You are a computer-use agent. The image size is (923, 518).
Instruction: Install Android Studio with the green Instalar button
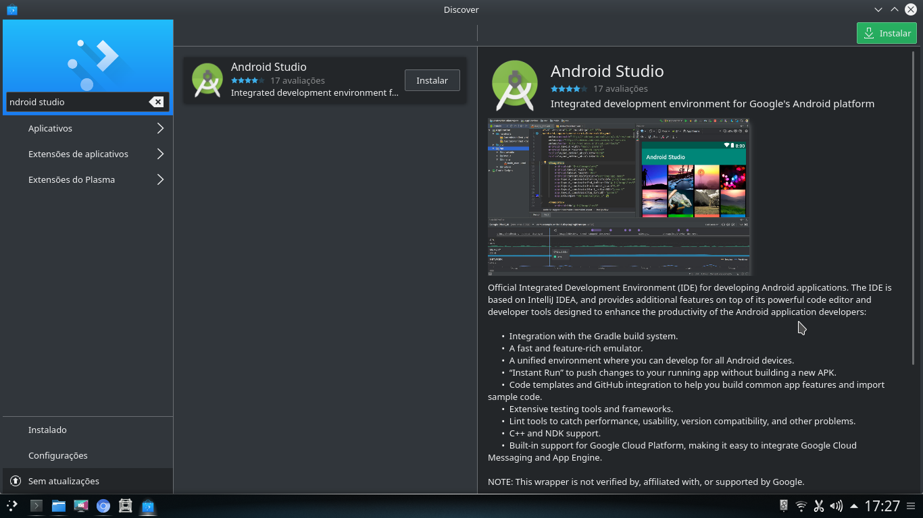[887, 33]
